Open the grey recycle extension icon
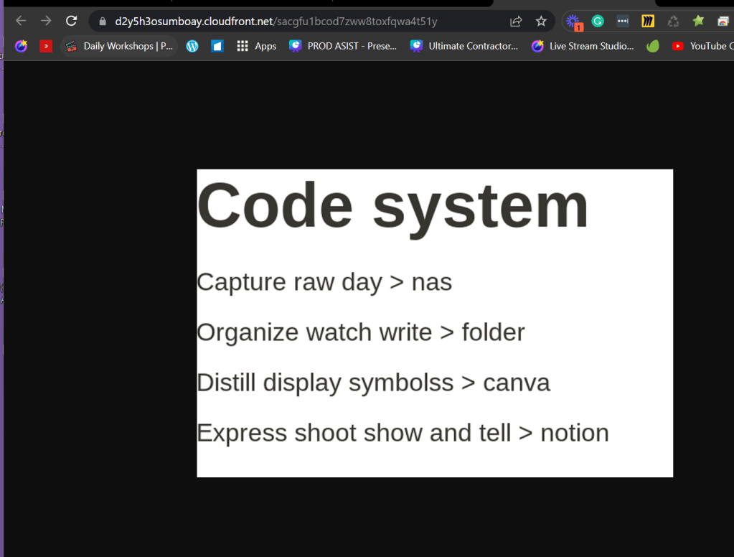 coord(673,21)
